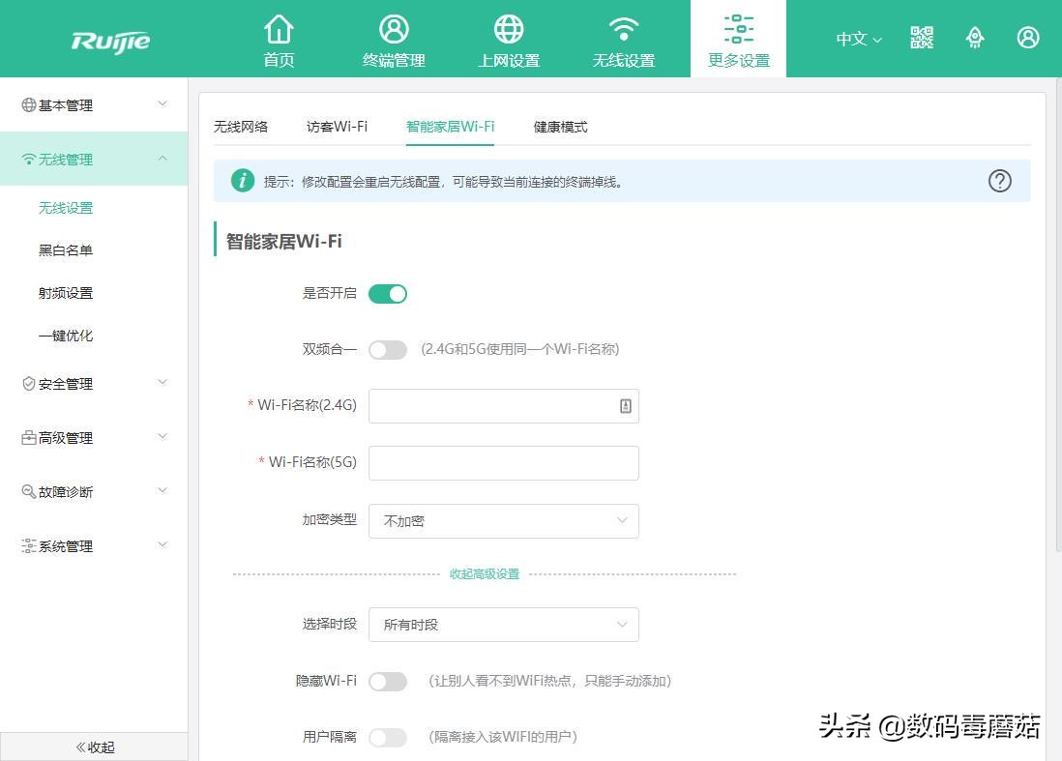Open 上网设置 internet settings via globe icon

(508, 39)
